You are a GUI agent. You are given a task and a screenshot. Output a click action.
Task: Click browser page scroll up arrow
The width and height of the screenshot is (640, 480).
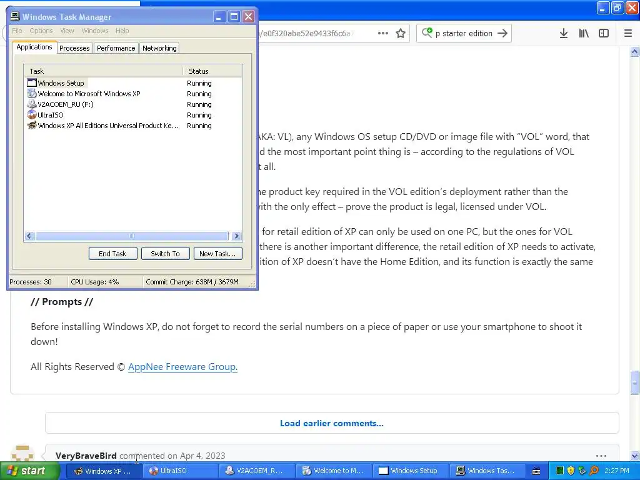coord(634,51)
